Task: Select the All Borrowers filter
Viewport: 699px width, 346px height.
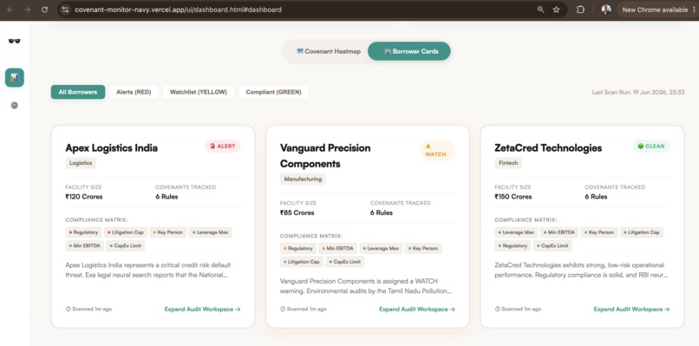Action: click(78, 92)
